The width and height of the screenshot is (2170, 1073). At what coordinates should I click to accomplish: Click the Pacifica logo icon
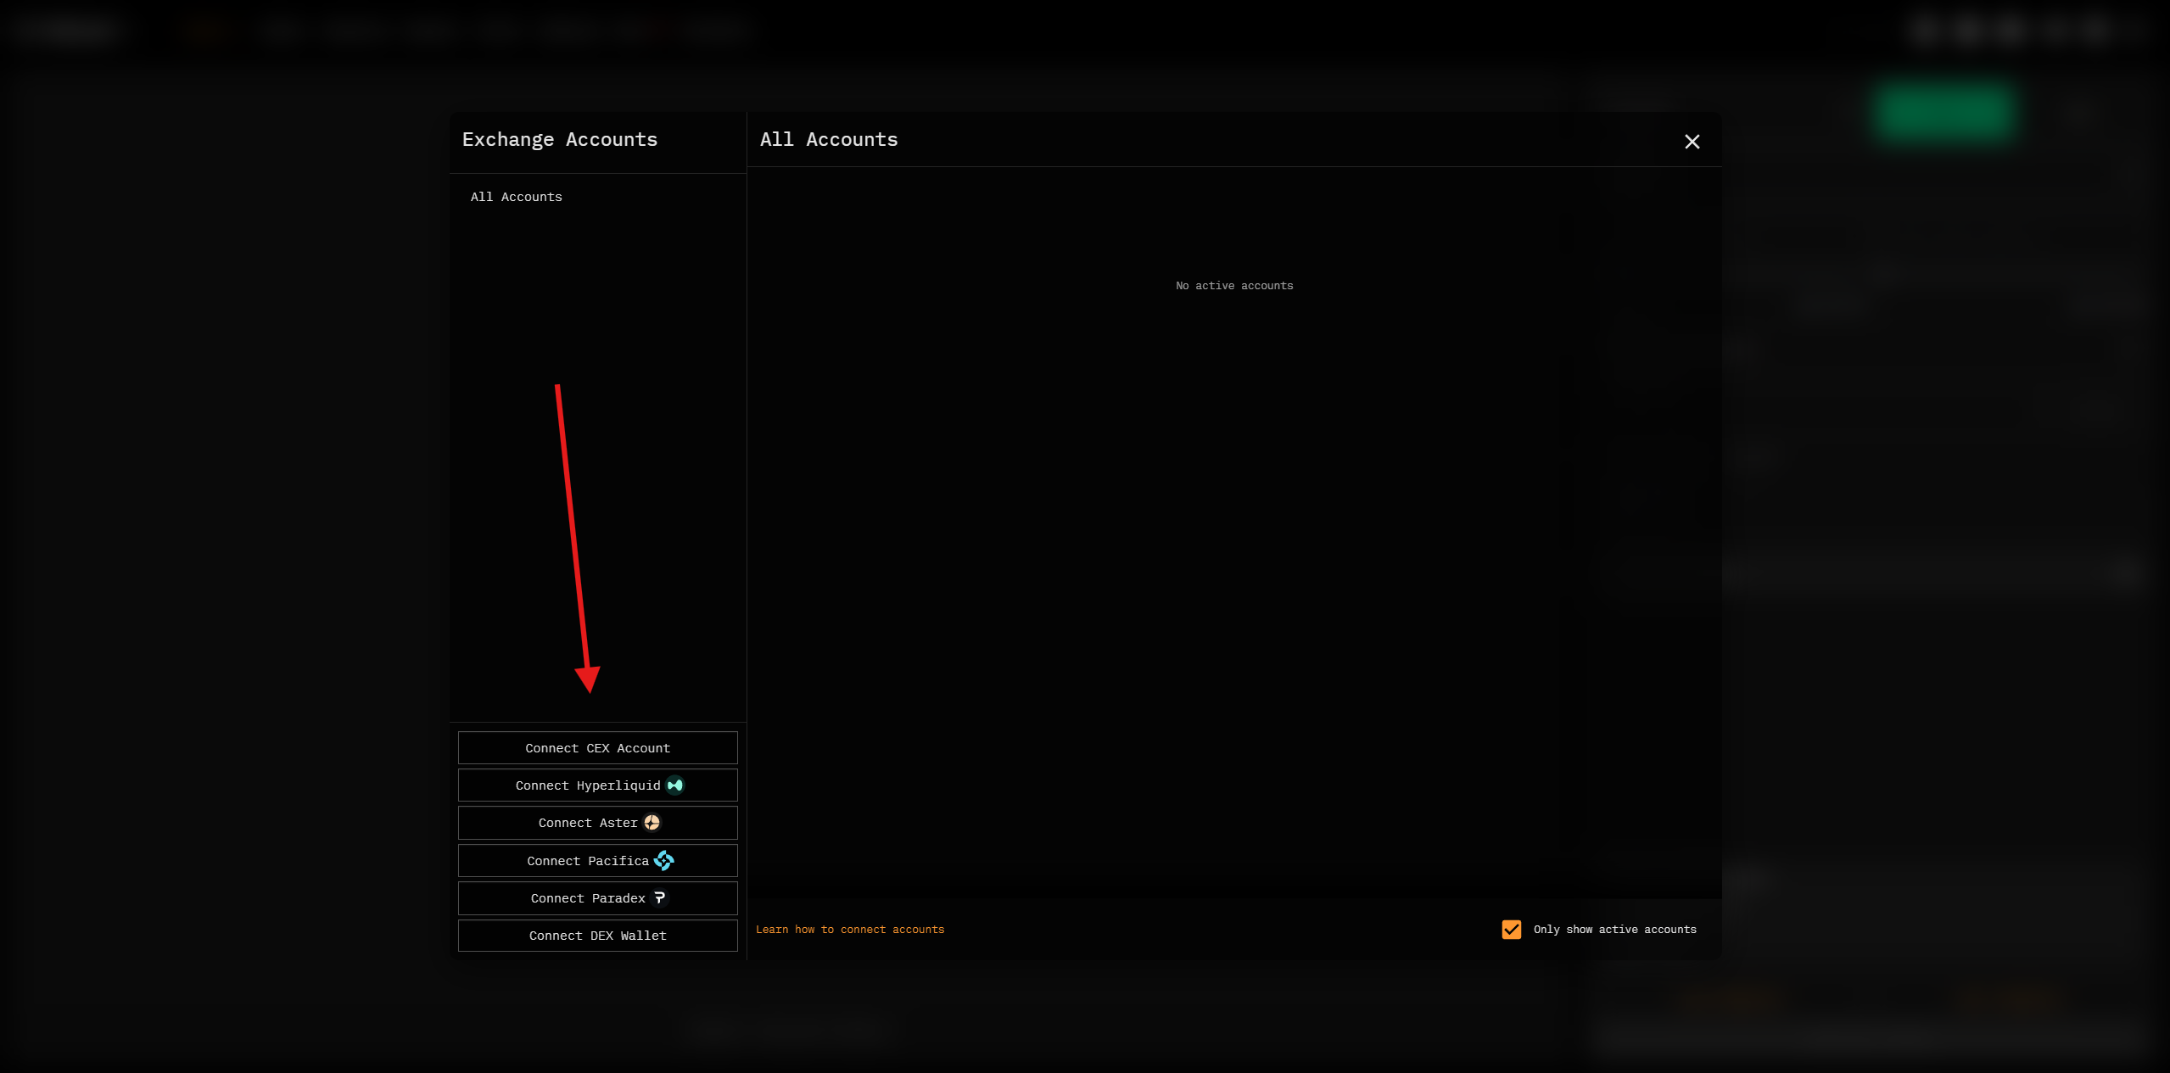click(x=664, y=861)
